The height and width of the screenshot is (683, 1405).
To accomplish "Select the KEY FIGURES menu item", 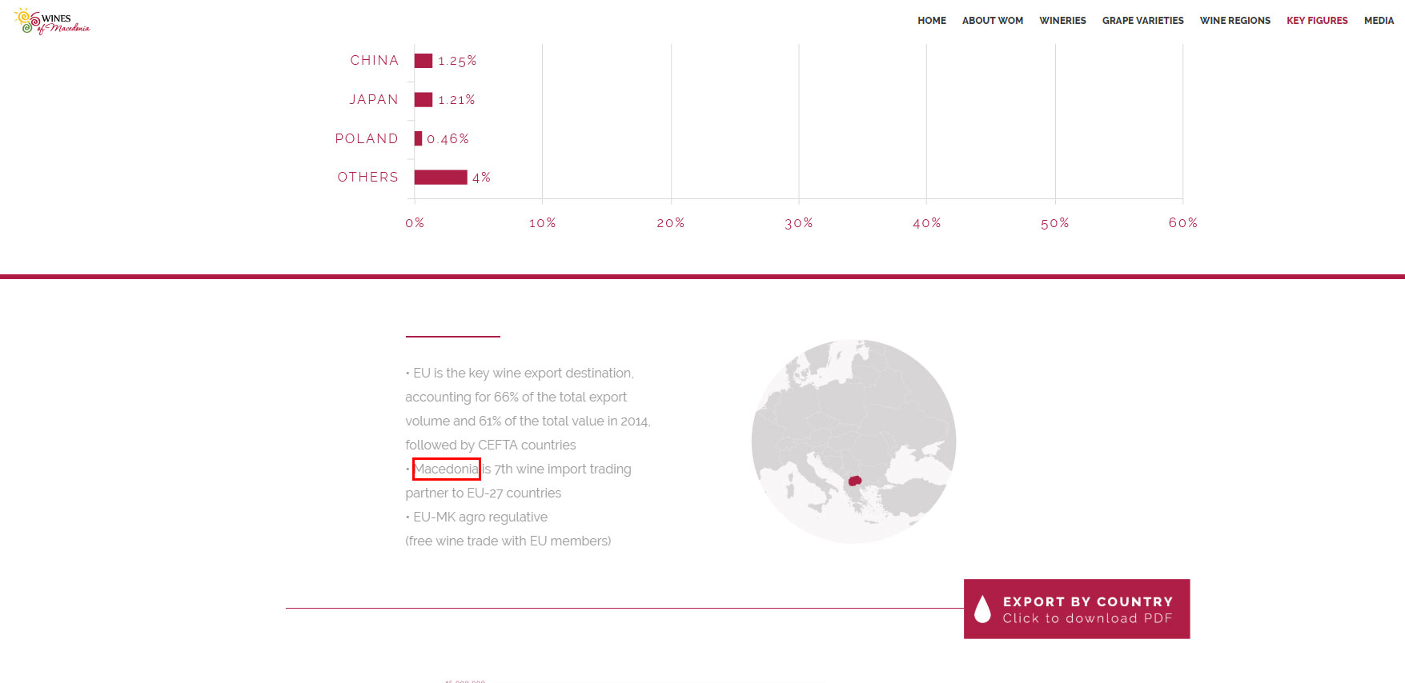I will pos(1317,21).
